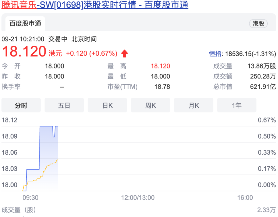Click the 市盈(TTM) value 18.78
Image resolution: width=278 pixels, height=217 pixels.
point(162,87)
